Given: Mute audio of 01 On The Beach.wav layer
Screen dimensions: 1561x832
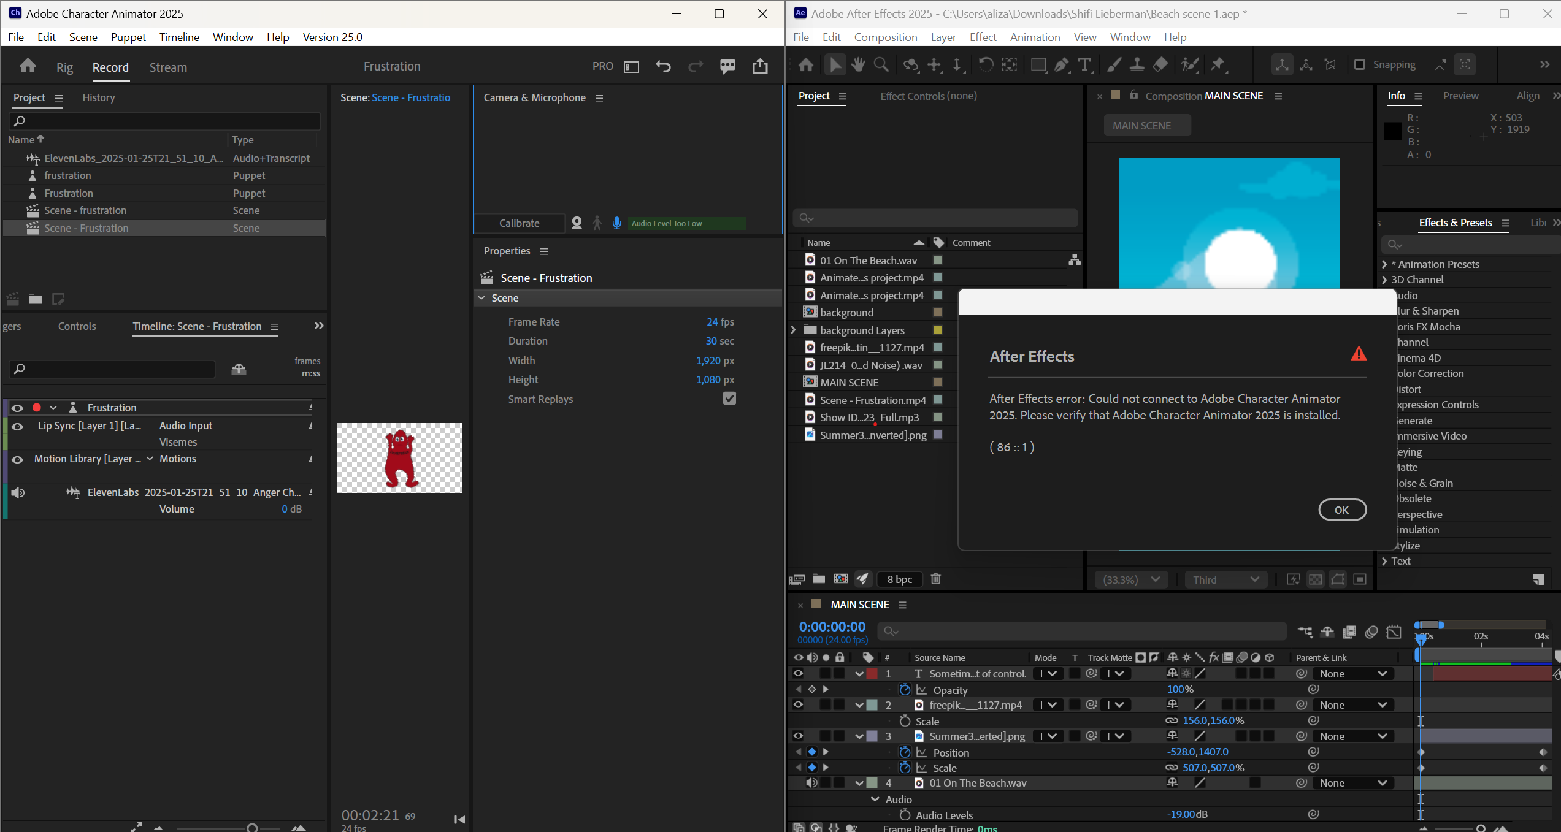Looking at the screenshot, I should coord(811,783).
